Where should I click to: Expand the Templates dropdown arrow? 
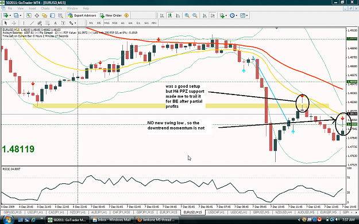coord(247,15)
